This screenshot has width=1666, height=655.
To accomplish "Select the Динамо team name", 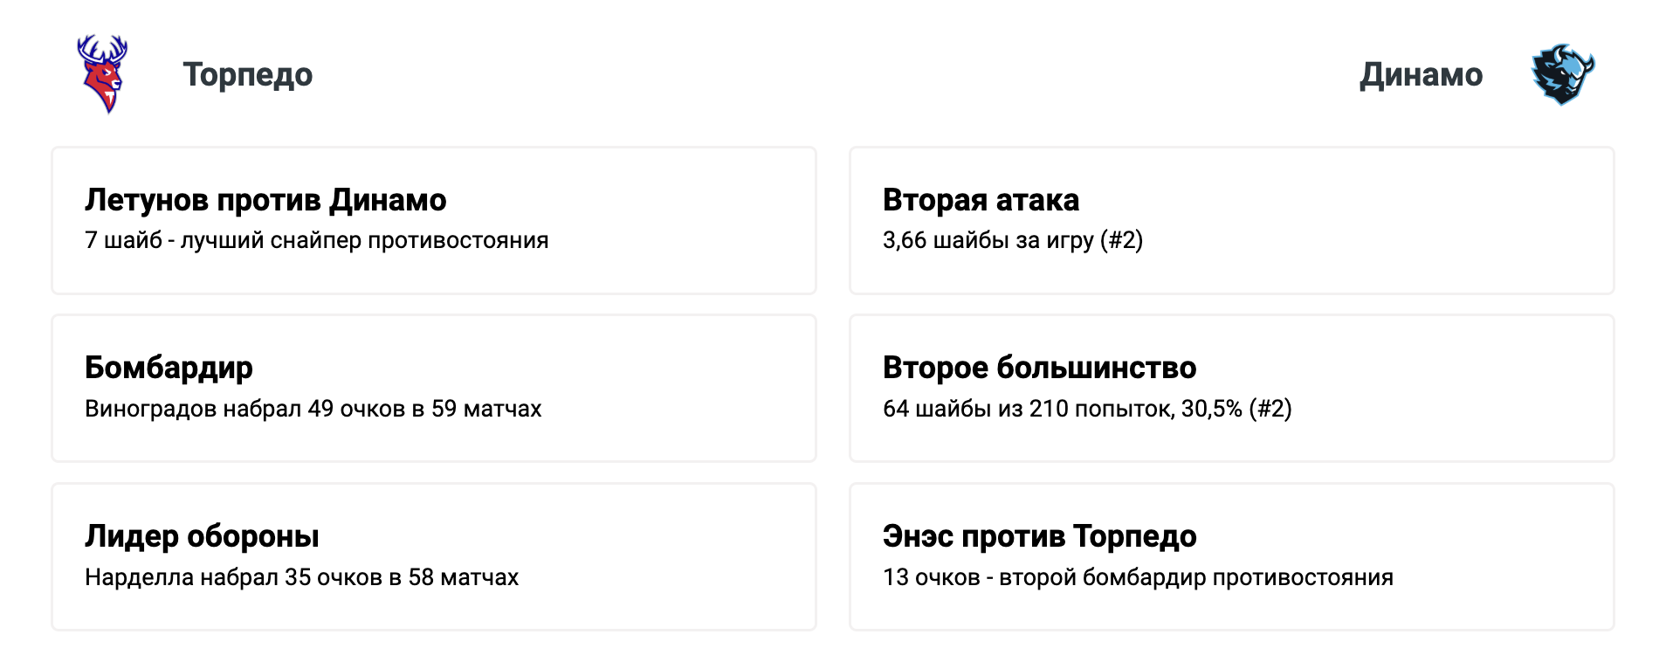I will coord(1421,75).
